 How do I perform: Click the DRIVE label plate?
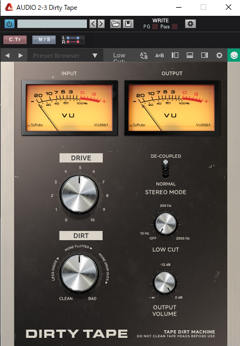[81, 158]
